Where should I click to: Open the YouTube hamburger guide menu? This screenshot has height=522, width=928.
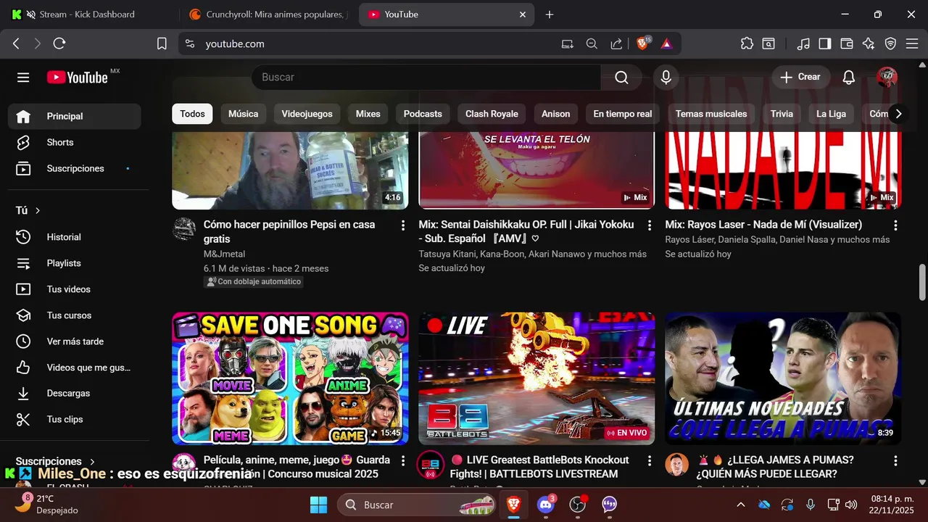pos(23,78)
